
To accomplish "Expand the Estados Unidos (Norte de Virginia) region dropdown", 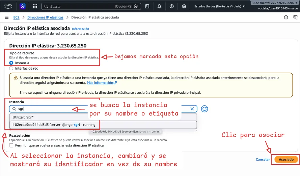I will [x=219, y=6].
